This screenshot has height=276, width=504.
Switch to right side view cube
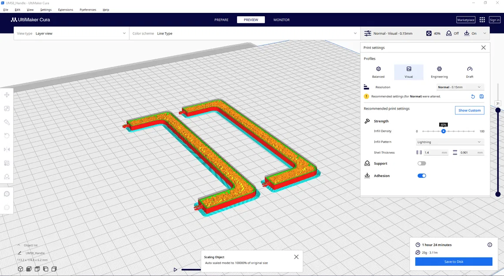coord(54,269)
